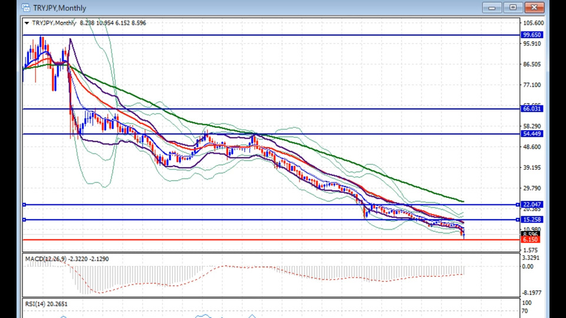
Task: Click OHLC values 8.238 10.954 6.152 8.596
Action: [113, 23]
